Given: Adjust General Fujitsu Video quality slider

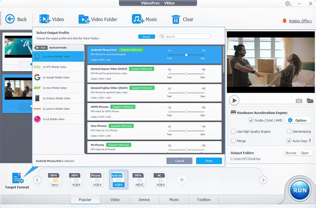Looking at the screenshot, I should point(186,93).
